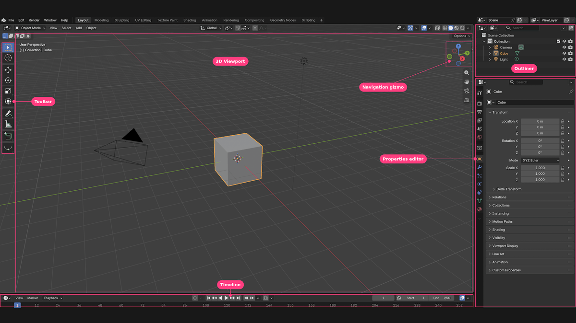Switch to the Shading workspace tab
This screenshot has height=323, width=576.
pos(190,20)
